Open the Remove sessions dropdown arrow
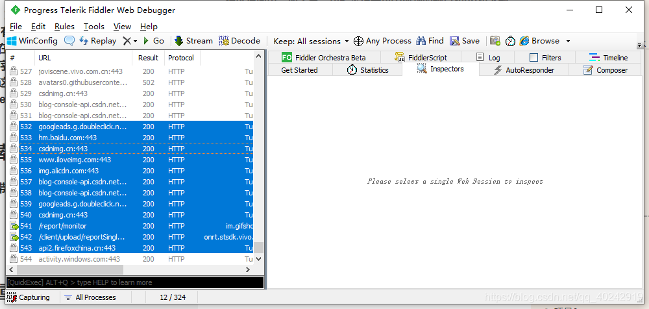Image resolution: width=649 pixels, height=309 pixels. click(x=135, y=42)
